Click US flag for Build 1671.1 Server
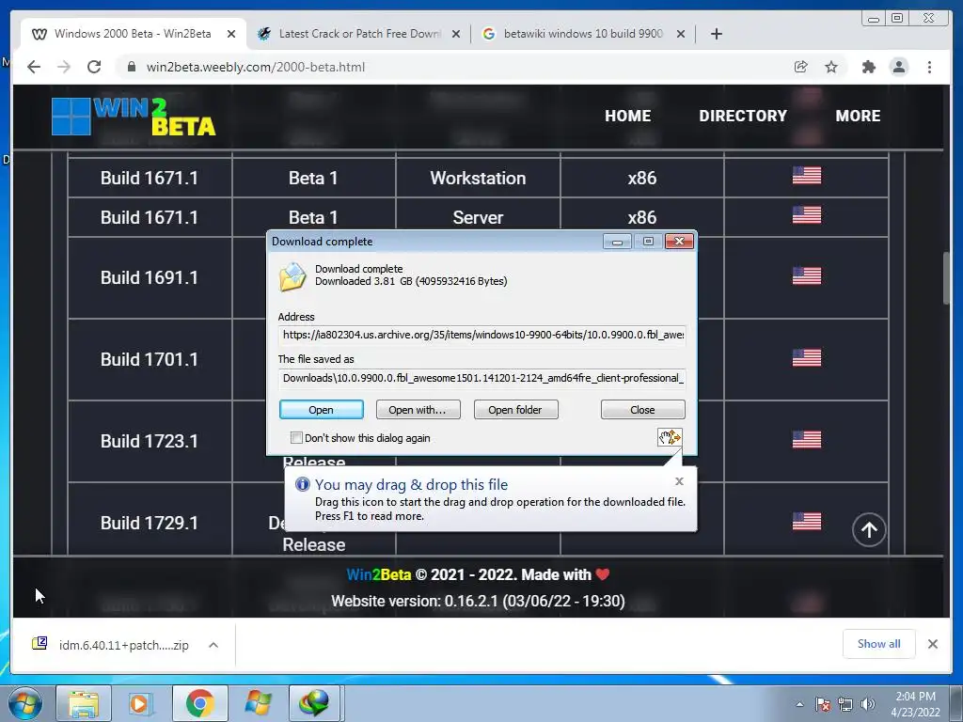Screen dimensions: 963x722 pyautogui.click(x=806, y=215)
